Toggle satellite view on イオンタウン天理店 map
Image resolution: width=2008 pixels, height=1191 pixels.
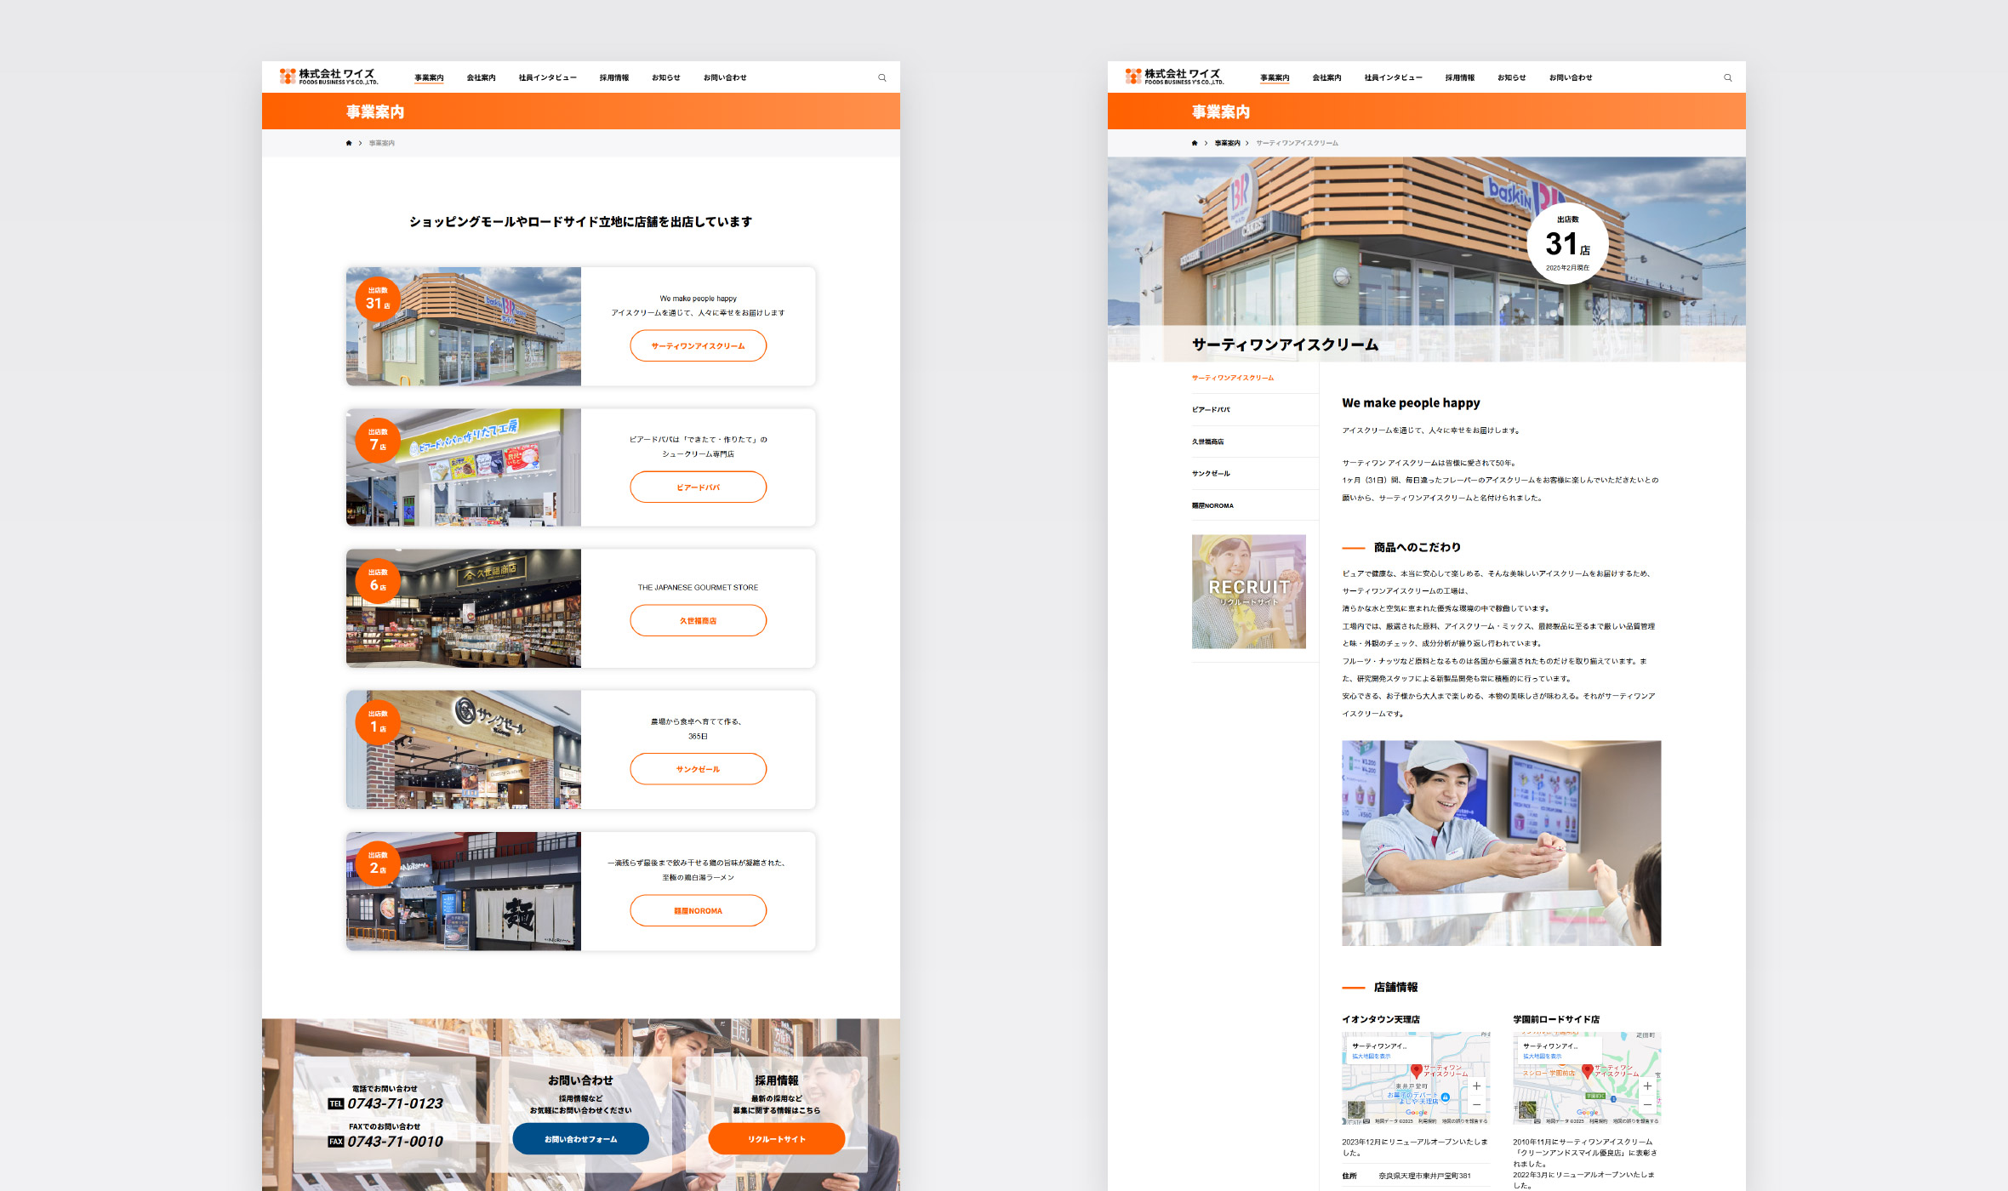coord(1356,1109)
